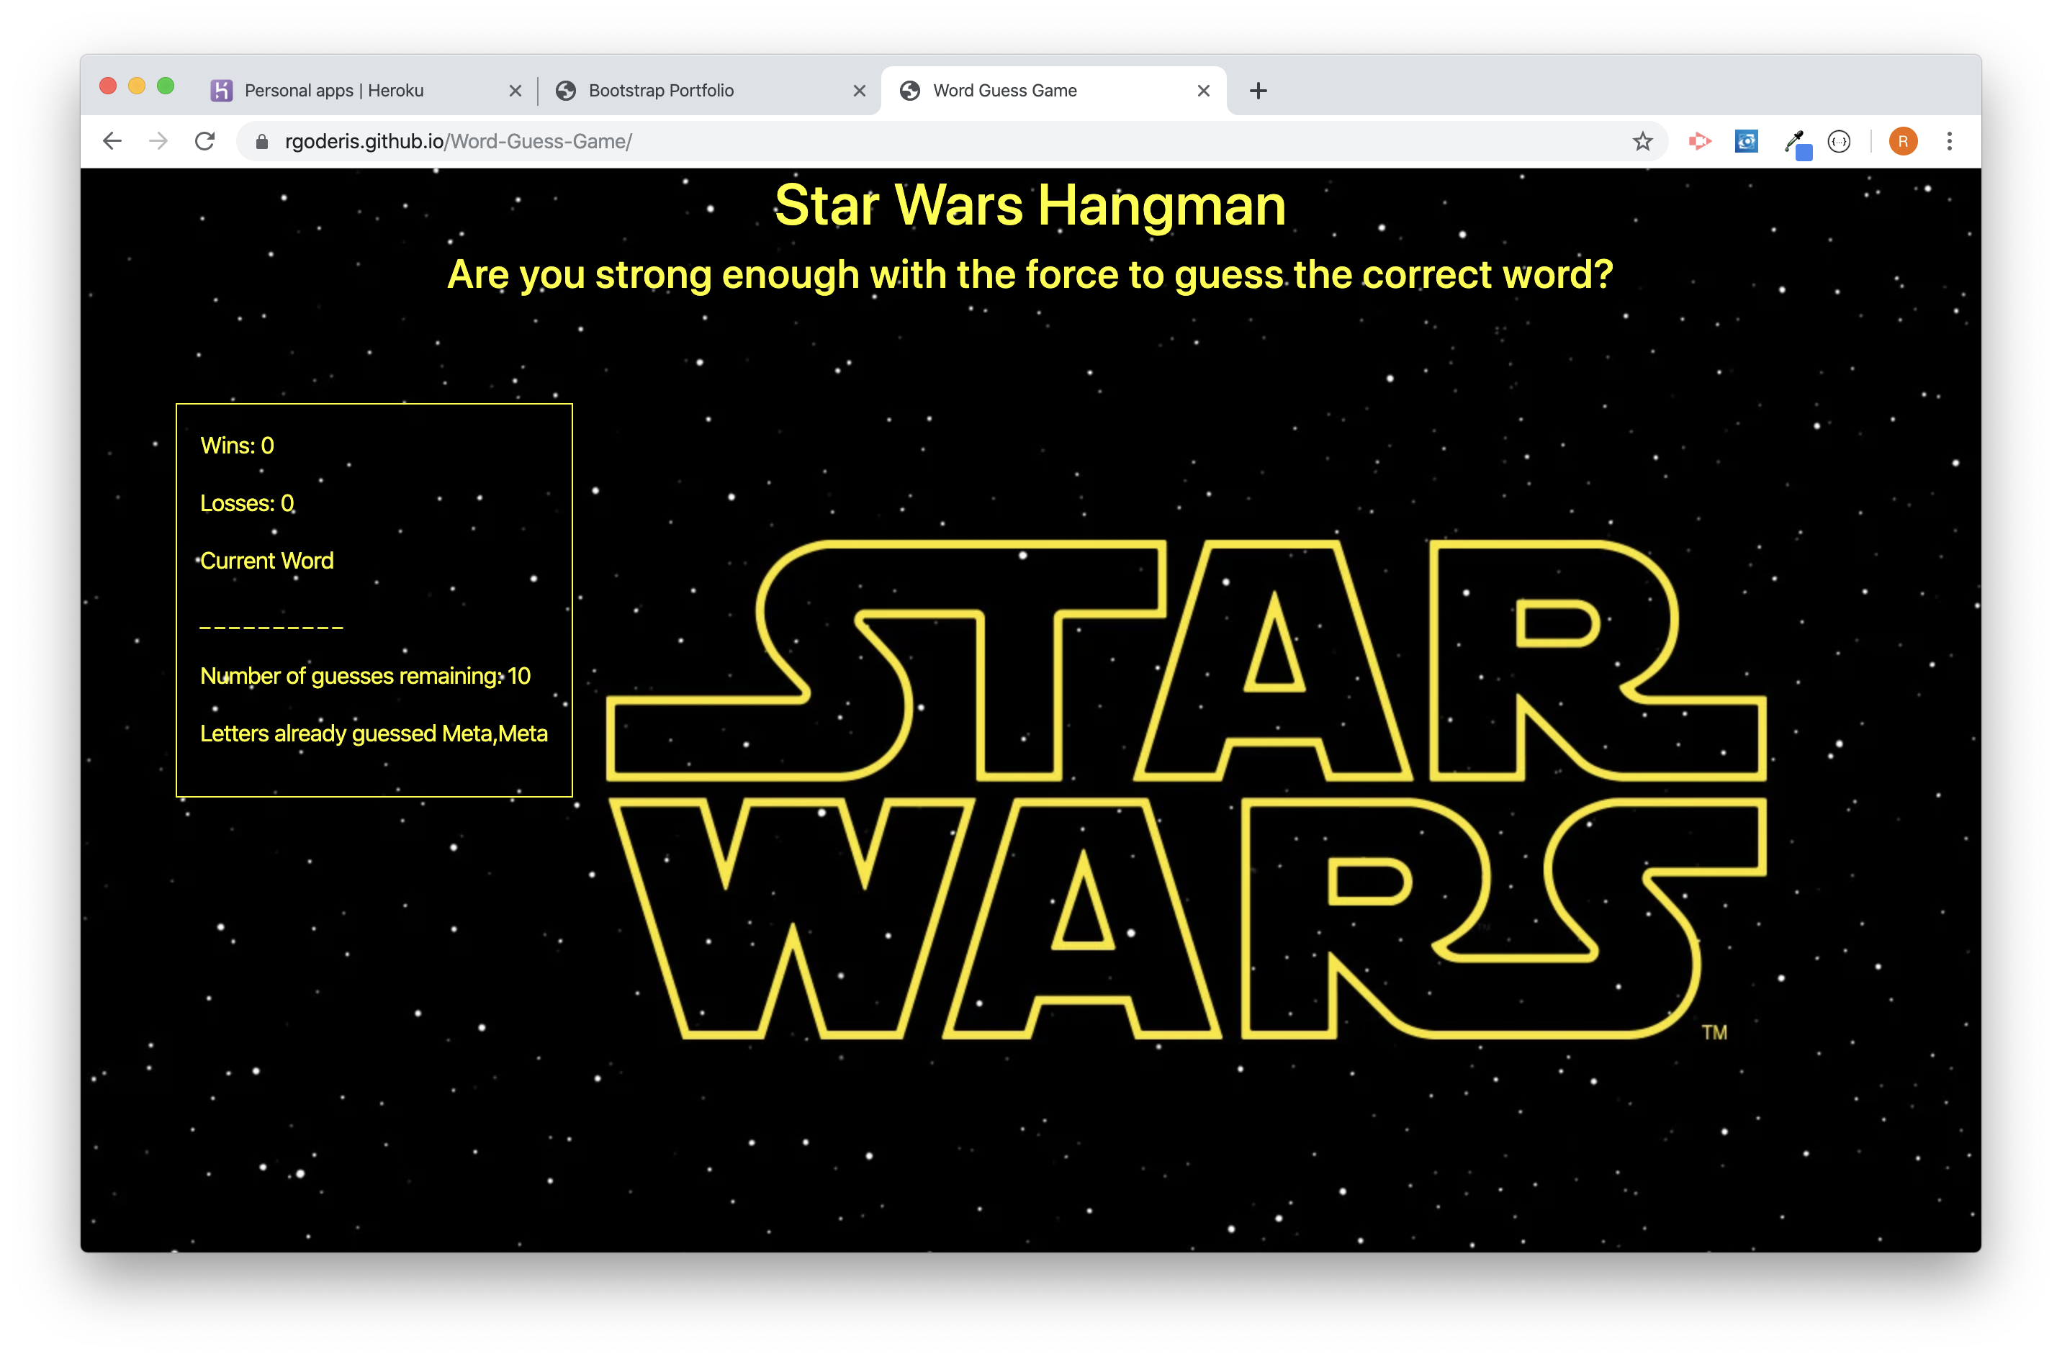Reload the Word Guess Game page
2062x1359 pixels.
(x=204, y=141)
